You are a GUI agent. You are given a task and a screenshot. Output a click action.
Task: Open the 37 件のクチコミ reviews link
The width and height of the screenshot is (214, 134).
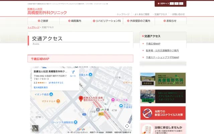click(x=56, y=82)
